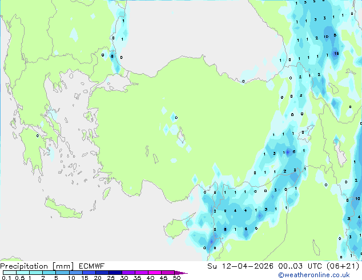
Task: Click the '25' legend scale label
Action: 111,278
